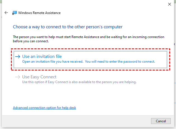The height and width of the screenshot is (129, 176).
Task: Click the empty space right of Use Easy Connect
Action: click(x=112, y=77)
